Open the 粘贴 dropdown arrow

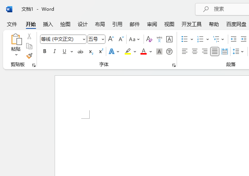click(16, 55)
